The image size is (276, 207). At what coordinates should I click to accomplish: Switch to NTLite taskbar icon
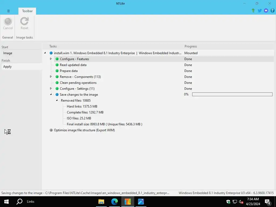coord(127,202)
